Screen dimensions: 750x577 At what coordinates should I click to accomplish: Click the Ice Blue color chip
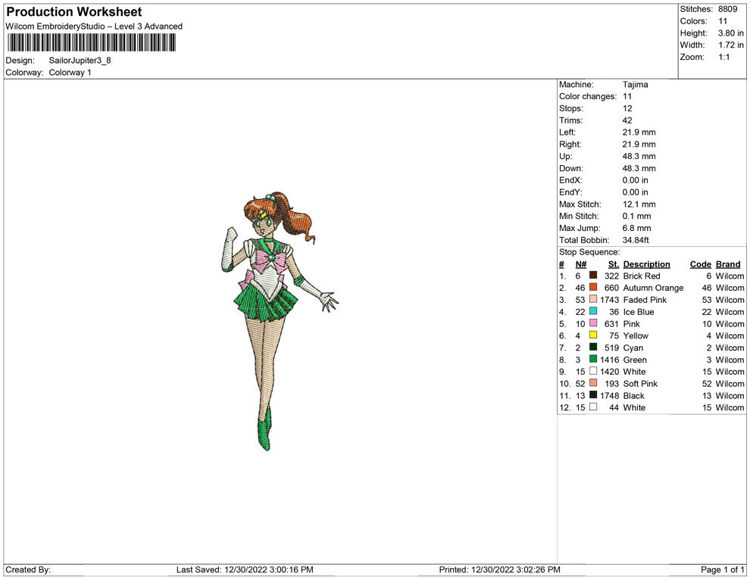point(592,312)
